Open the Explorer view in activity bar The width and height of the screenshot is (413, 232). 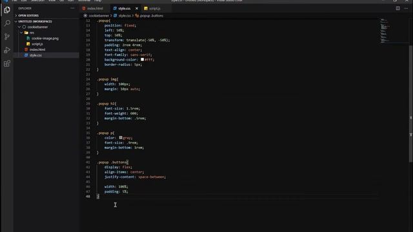click(7, 10)
